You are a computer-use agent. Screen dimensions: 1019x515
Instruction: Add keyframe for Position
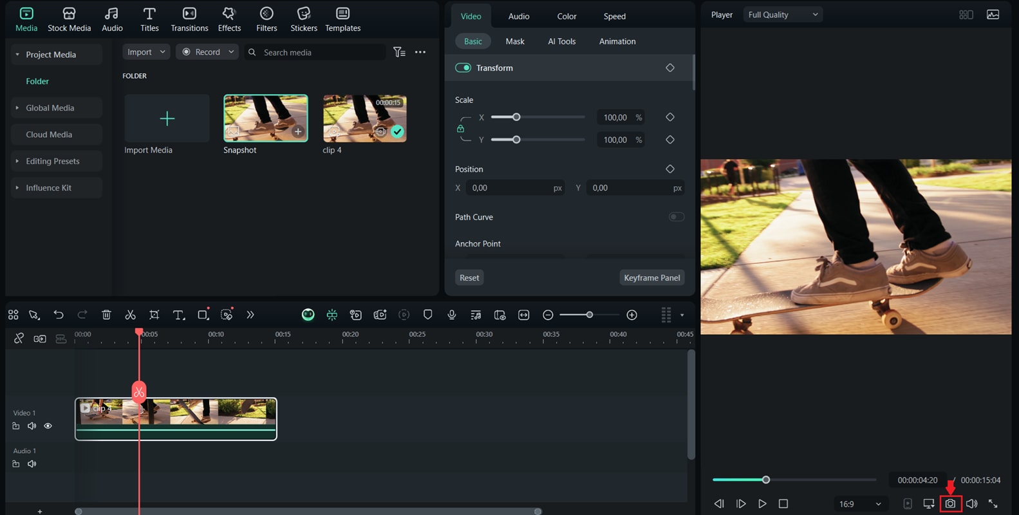coord(670,169)
